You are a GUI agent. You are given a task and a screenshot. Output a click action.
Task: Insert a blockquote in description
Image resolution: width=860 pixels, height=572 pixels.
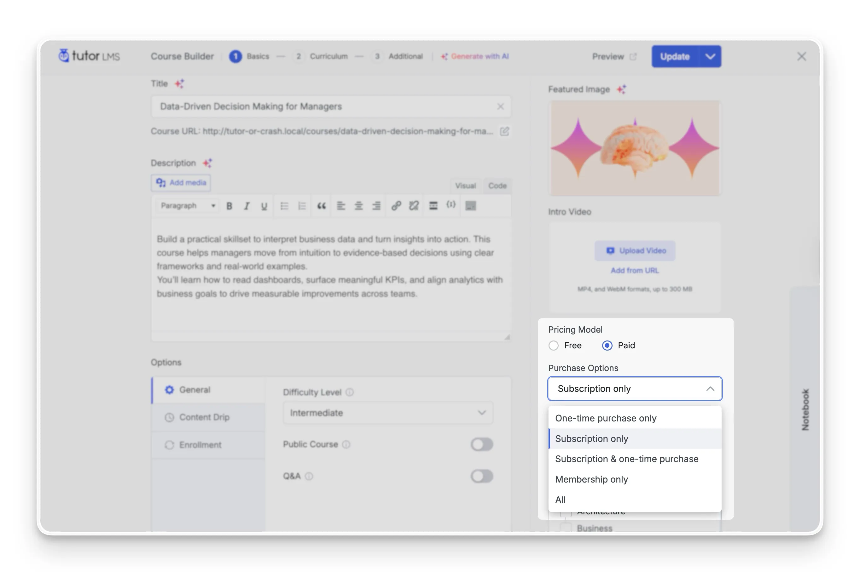[x=321, y=206]
